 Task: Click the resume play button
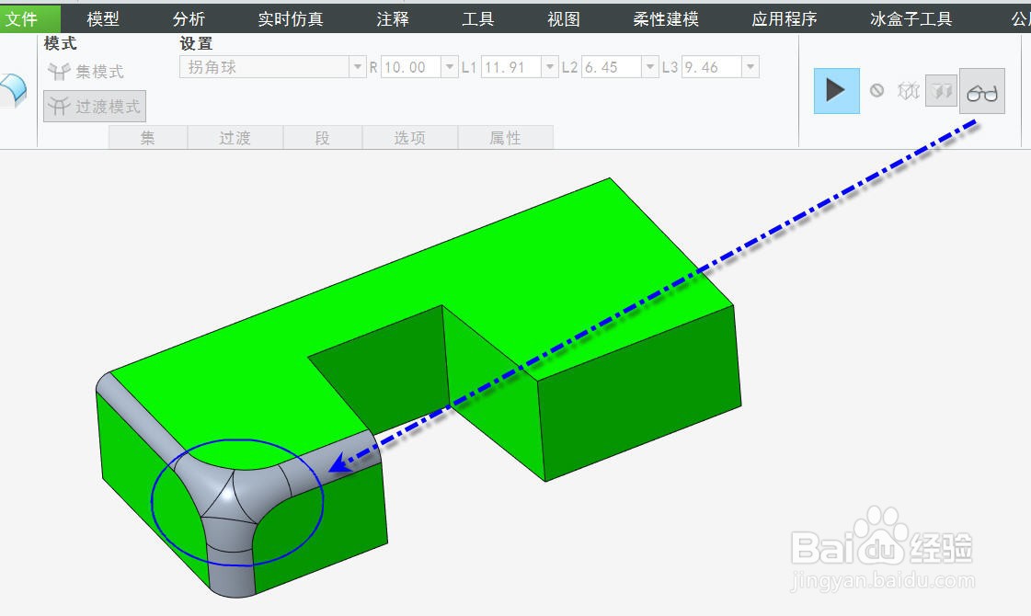[836, 91]
